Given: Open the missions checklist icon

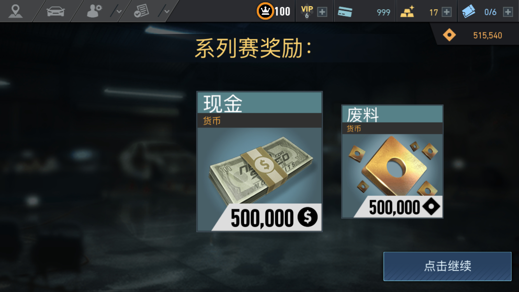Looking at the screenshot, I should pos(141,11).
